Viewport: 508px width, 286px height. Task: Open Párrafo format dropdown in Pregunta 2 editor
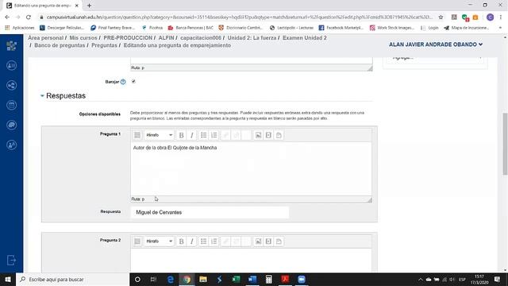pyautogui.click(x=159, y=242)
